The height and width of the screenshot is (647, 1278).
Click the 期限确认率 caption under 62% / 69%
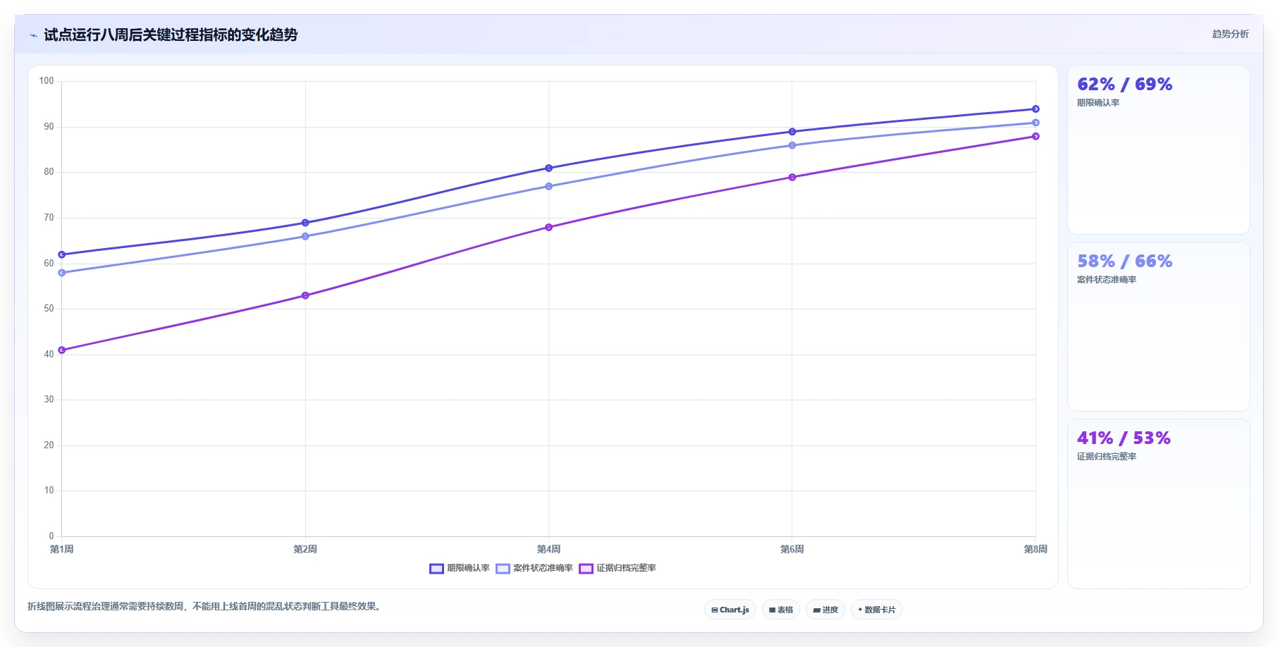click(x=1098, y=103)
